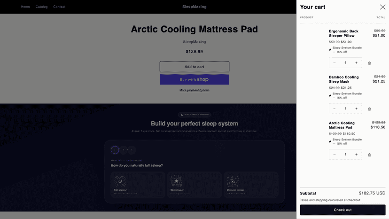Add Arctic Cooling Mattress Pad to cart
389x219 pixels.
pyautogui.click(x=194, y=67)
